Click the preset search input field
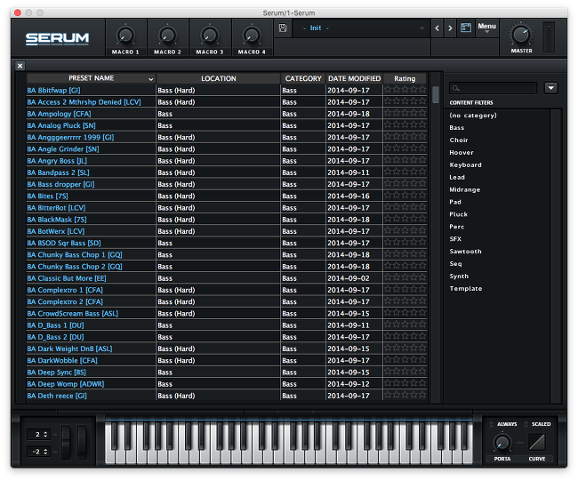The width and height of the screenshot is (578, 481). [493, 88]
